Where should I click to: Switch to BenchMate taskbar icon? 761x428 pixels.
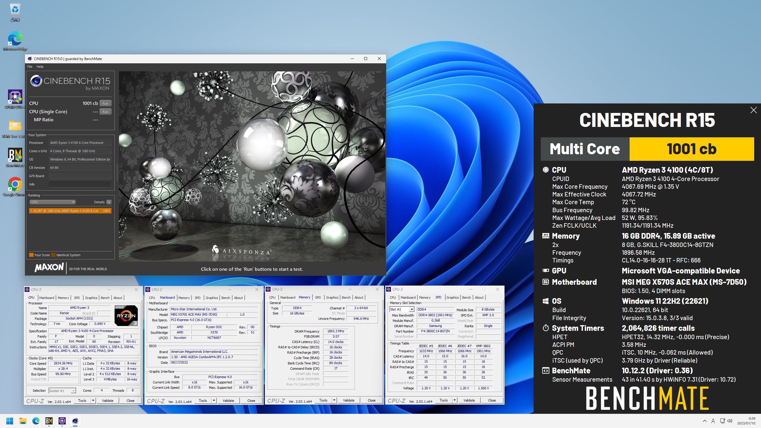49,421
